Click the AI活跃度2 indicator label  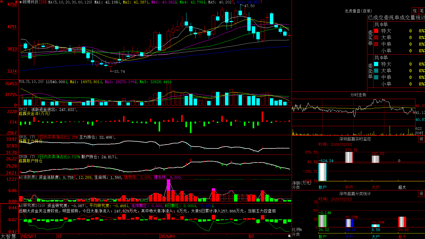coord(28,177)
